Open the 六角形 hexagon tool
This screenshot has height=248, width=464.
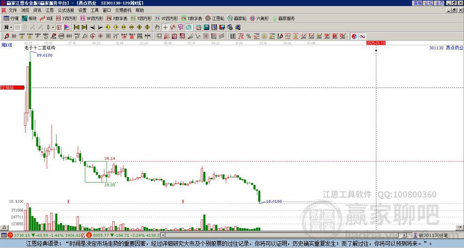point(259,18)
